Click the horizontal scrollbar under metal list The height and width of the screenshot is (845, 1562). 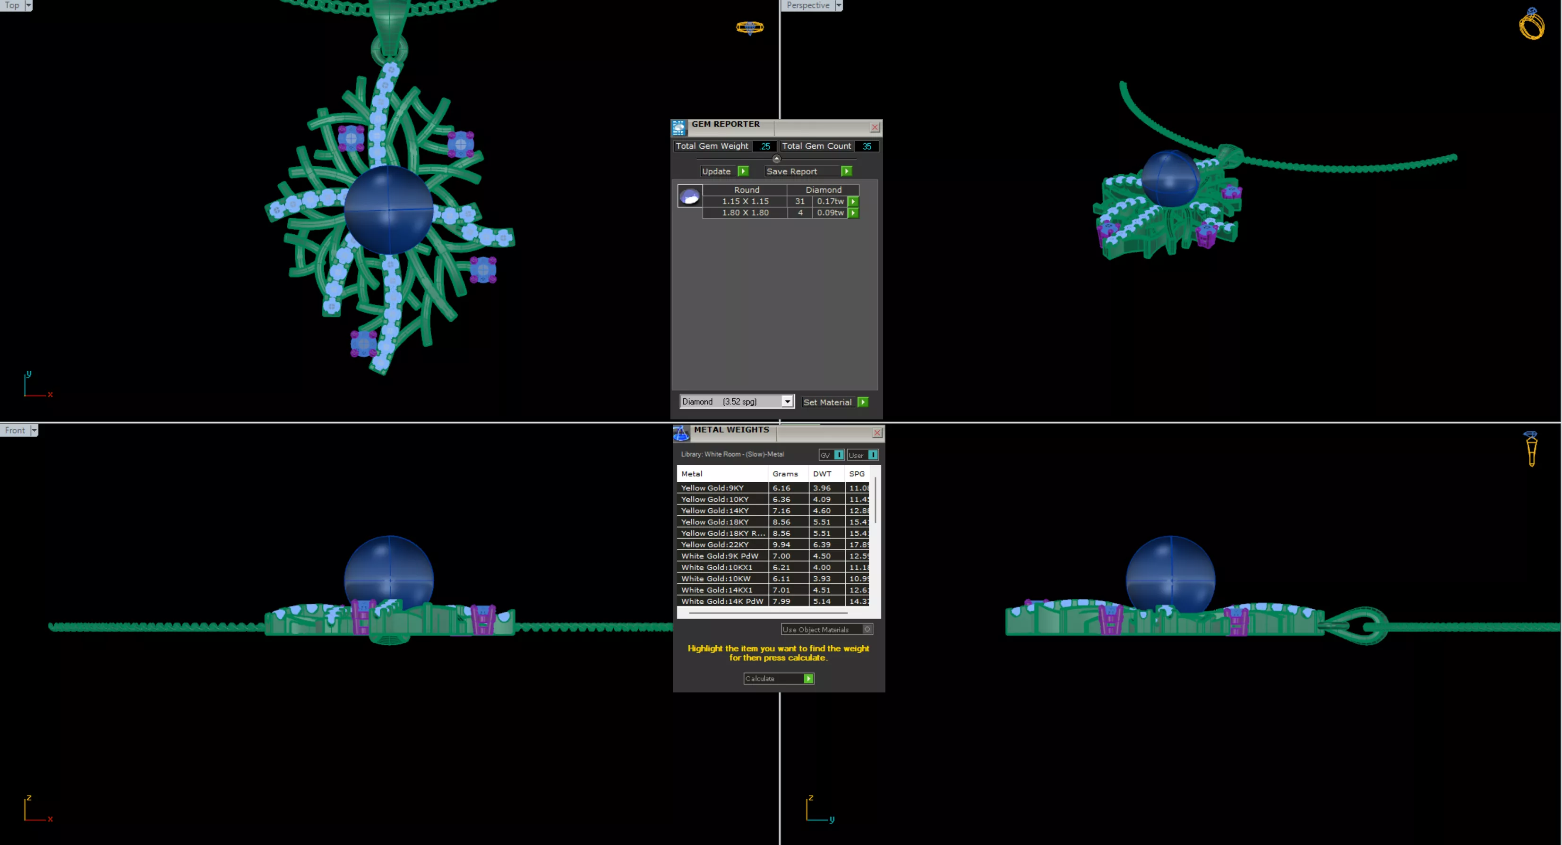768,613
